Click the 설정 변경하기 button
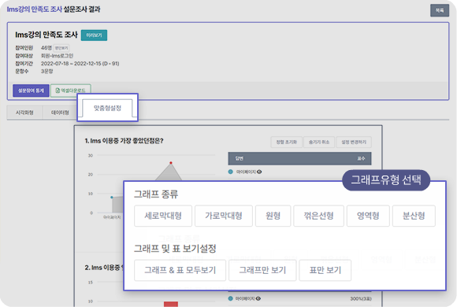The image size is (457, 307). pos(354,142)
